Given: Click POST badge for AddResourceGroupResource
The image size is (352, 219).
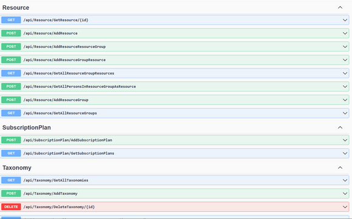Looking at the screenshot, I should point(11,60).
